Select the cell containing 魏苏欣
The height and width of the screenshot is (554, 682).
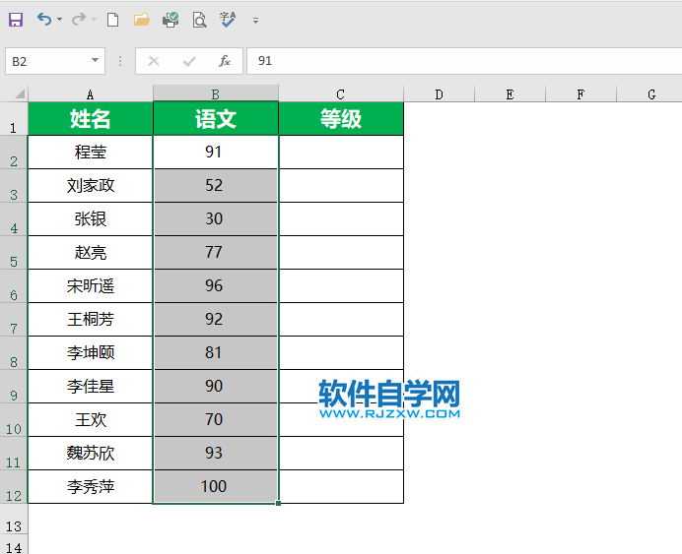pos(91,453)
